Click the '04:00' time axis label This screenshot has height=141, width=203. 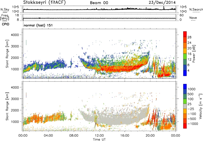coord(48,136)
